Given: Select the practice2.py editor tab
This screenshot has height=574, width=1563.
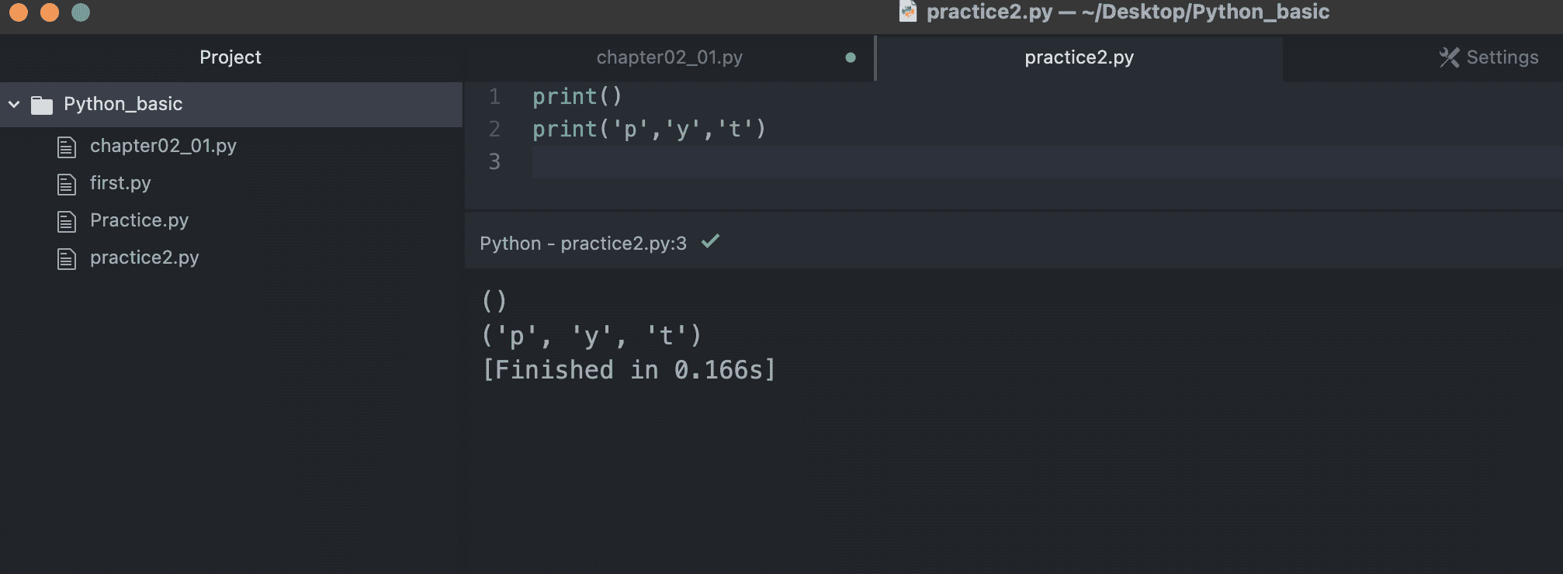Looking at the screenshot, I should click(1079, 57).
